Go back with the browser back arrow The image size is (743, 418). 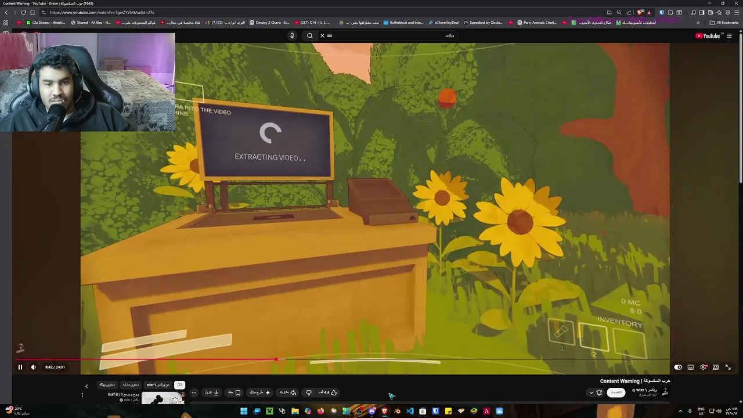click(x=6, y=12)
